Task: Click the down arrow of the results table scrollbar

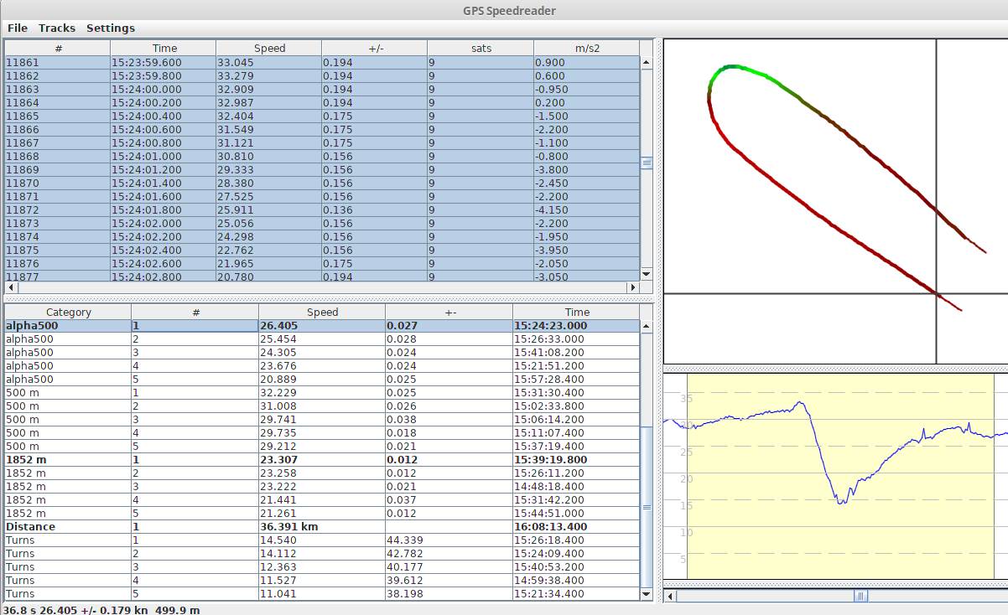Action: coord(646,594)
